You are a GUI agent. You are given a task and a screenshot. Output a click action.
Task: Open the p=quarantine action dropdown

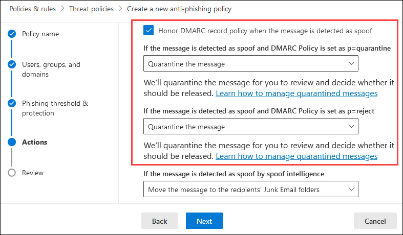(x=250, y=64)
